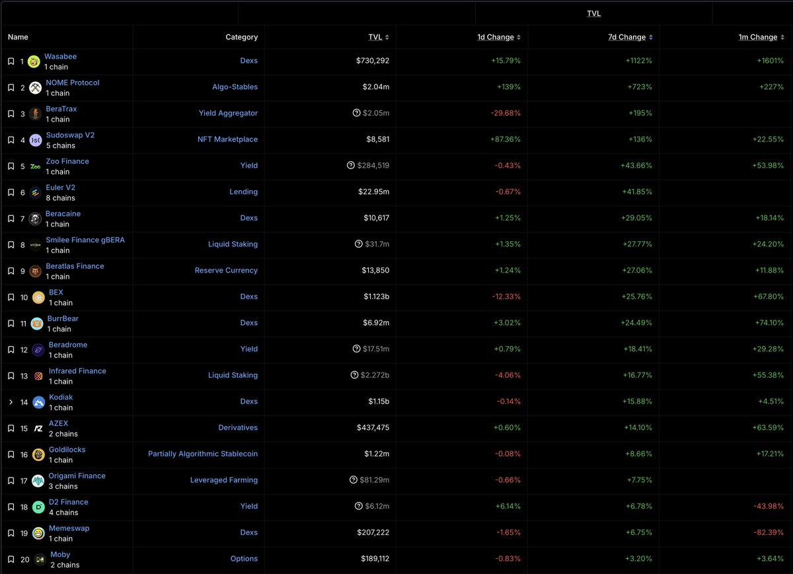The height and width of the screenshot is (574, 793).
Task: Click the Wasabee protocol logo
Action: (x=34, y=61)
